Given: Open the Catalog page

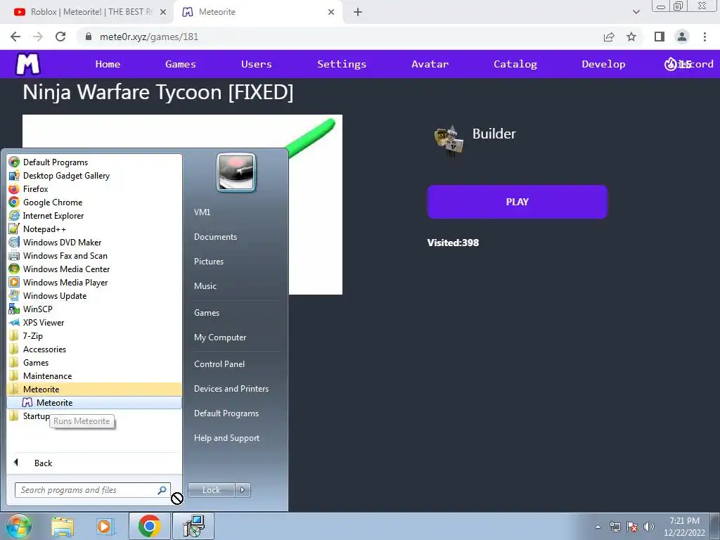Looking at the screenshot, I should 515,64.
